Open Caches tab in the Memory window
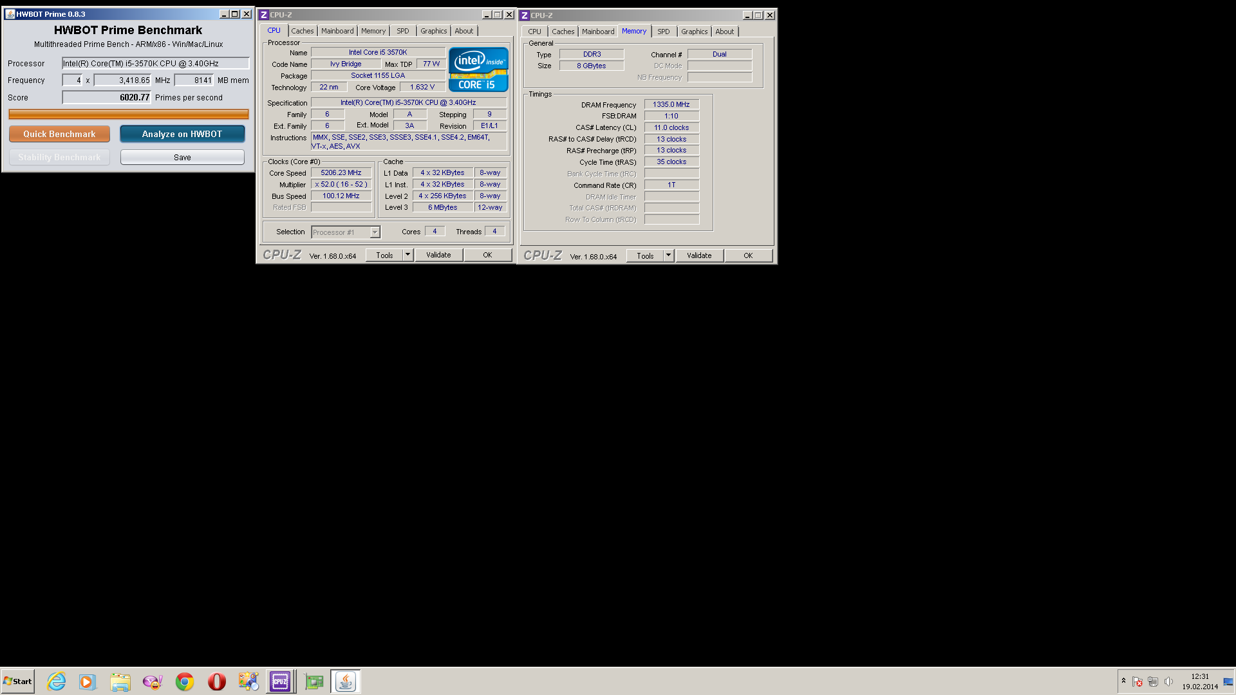The height and width of the screenshot is (695, 1236). tap(563, 32)
